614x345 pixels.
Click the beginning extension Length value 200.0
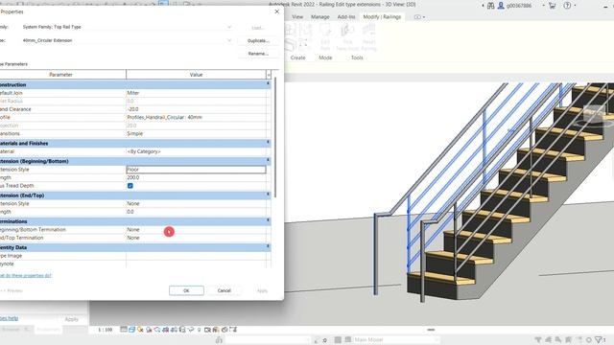(196, 177)
